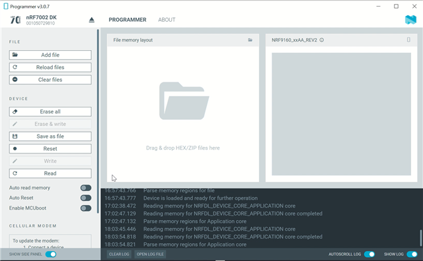Image resolution: width=423 pixels, height=261 pixels.
Task: Click the Clear files button
Action: coord(50,80)
